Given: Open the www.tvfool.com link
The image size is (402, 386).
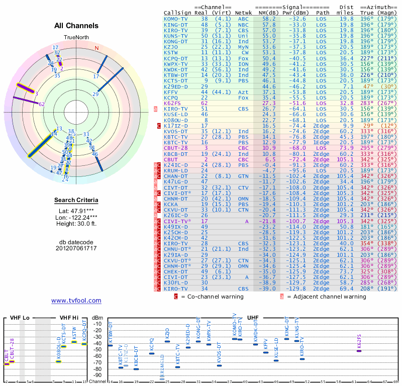Looking at the screenshot, I should (76, 301).
